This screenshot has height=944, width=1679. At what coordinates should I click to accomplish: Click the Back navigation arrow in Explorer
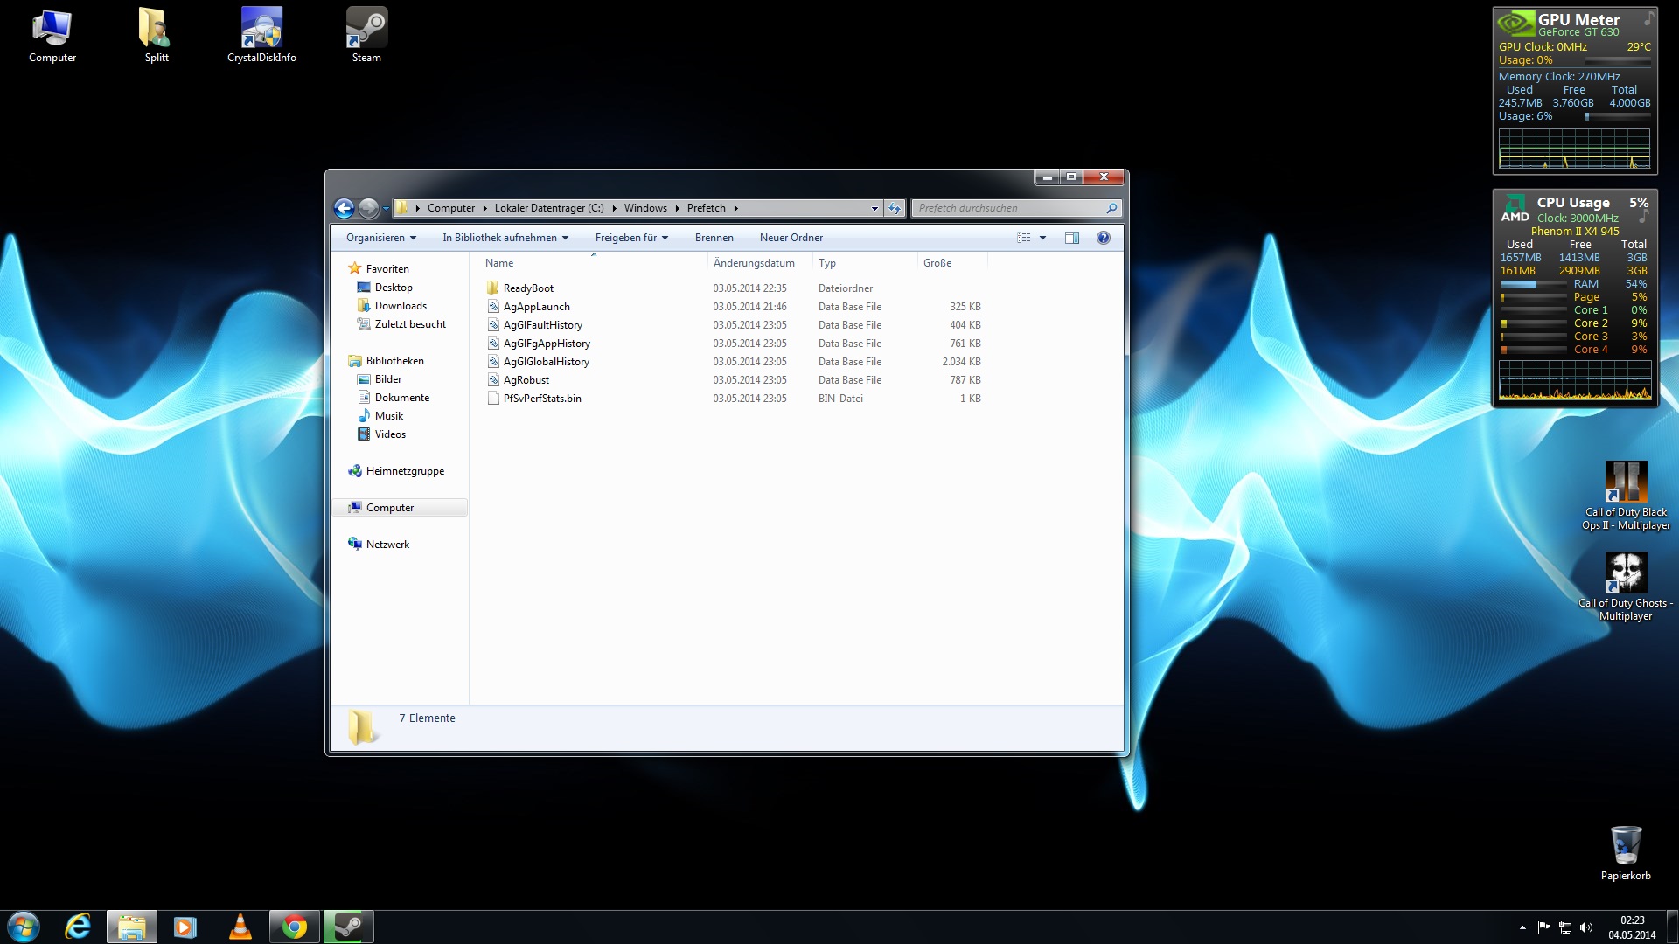(x=344, y=208)
